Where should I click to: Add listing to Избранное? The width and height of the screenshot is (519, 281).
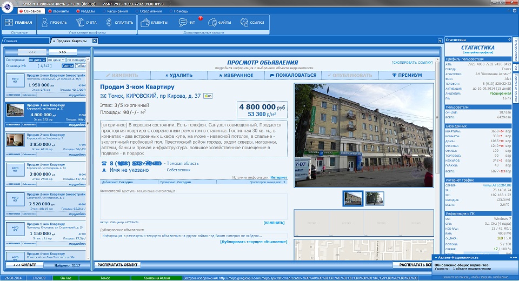click(236, 76)
